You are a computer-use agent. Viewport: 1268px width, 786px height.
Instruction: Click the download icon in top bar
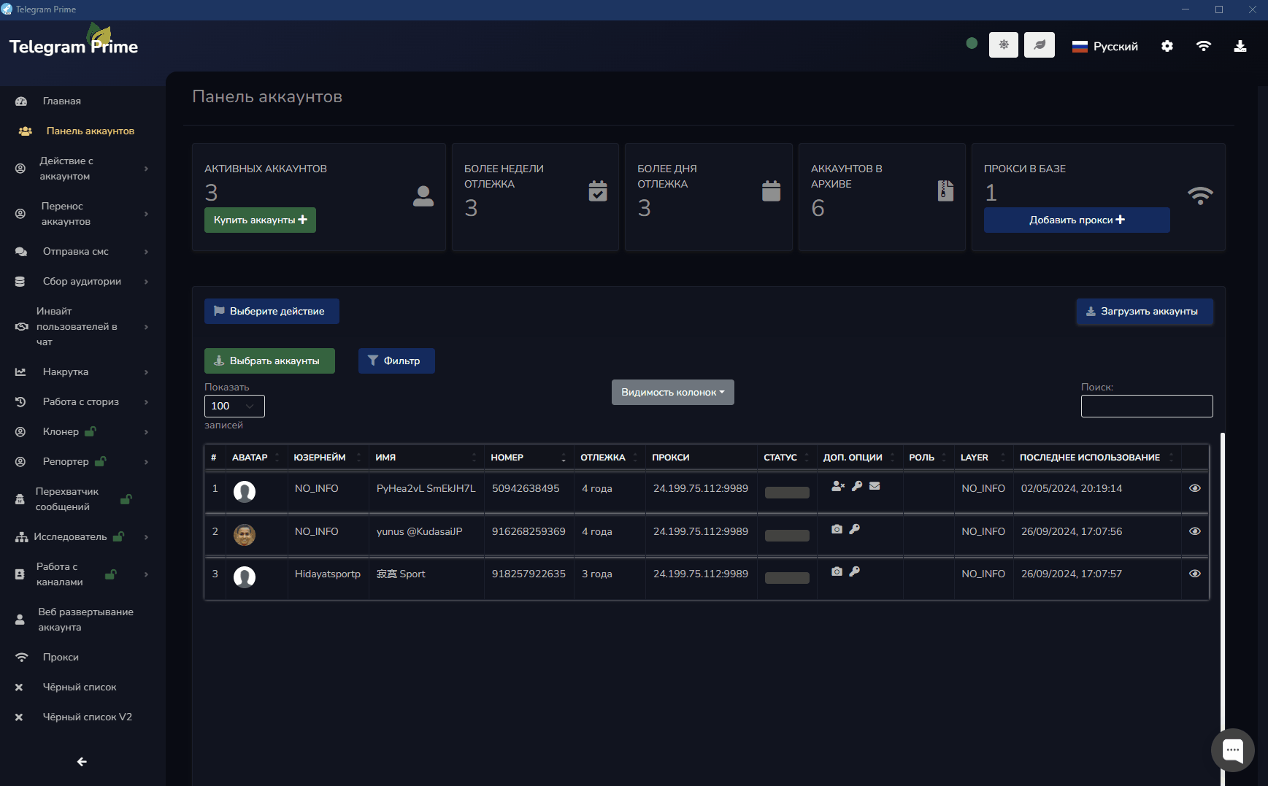tap(1240, 46)
